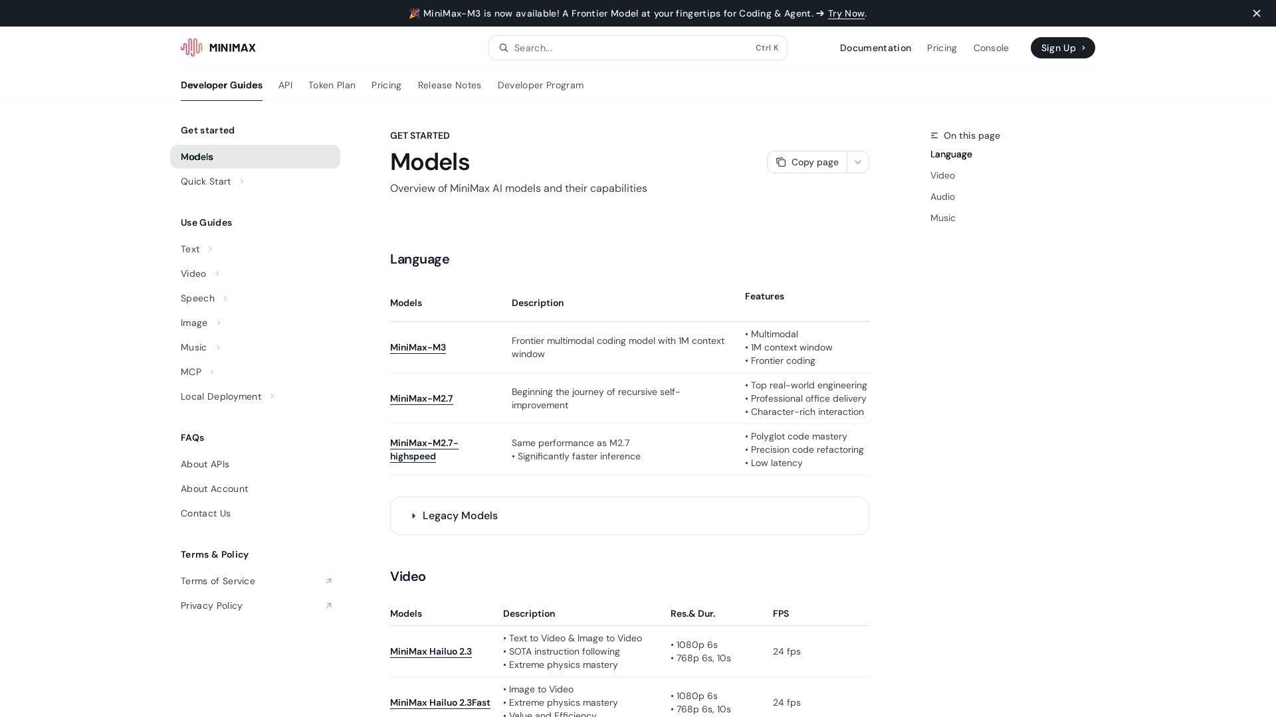The height and width of the screenshot is (717, 1276).
Task: Click the "1M context window" feature text
Action: point(792,347)
